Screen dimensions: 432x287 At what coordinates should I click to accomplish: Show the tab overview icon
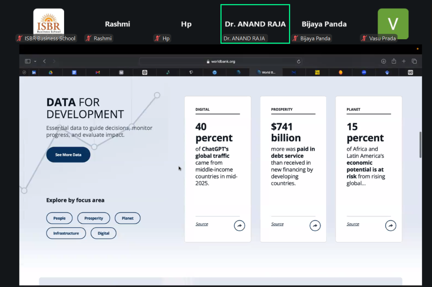[x=414, y=61]
